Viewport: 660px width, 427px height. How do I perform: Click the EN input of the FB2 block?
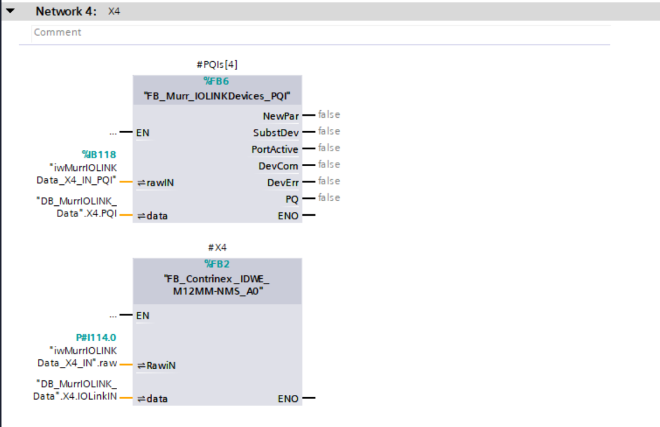click(143, 316)
